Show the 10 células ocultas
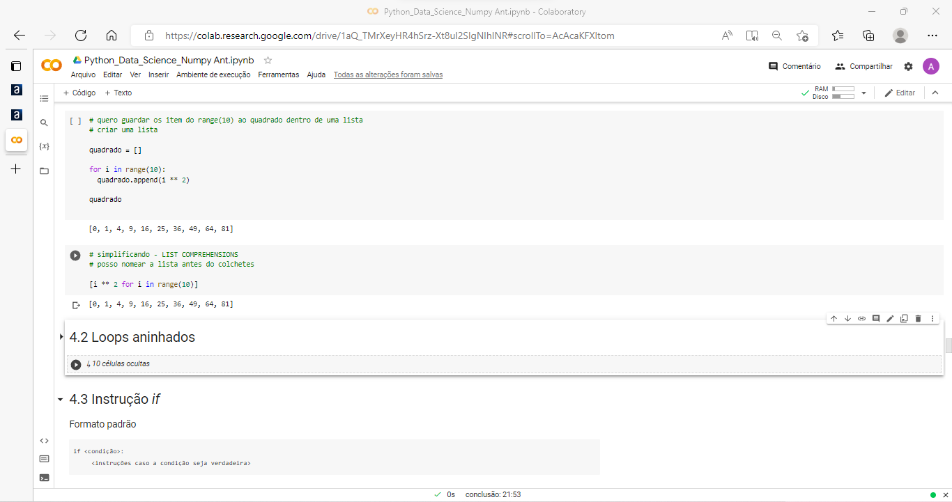 118,364
